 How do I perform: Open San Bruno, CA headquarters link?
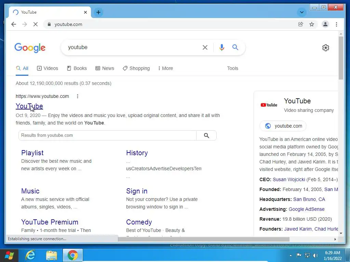(x=309, y=199)
